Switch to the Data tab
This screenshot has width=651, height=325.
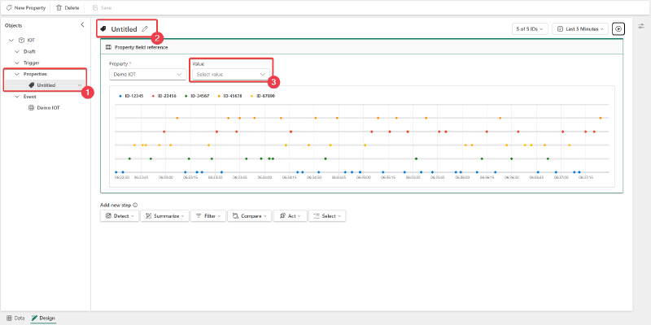(x=15, y=318)
